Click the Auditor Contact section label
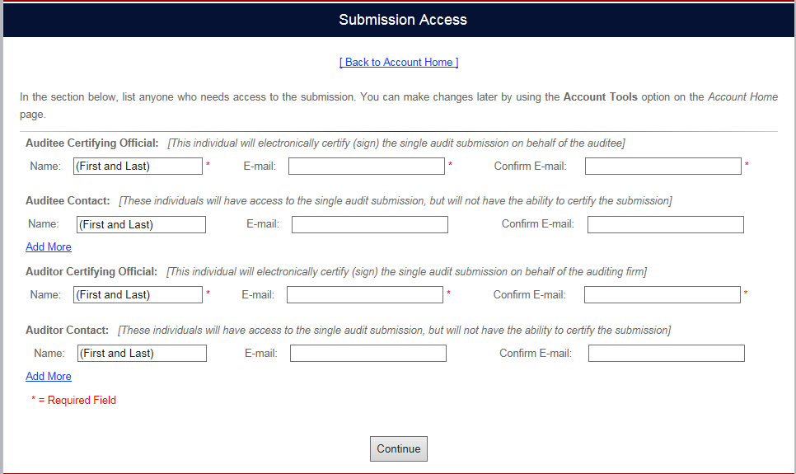The width and height of the screenshot is (796, 474). pyautogui.click(x=67, y=331)
